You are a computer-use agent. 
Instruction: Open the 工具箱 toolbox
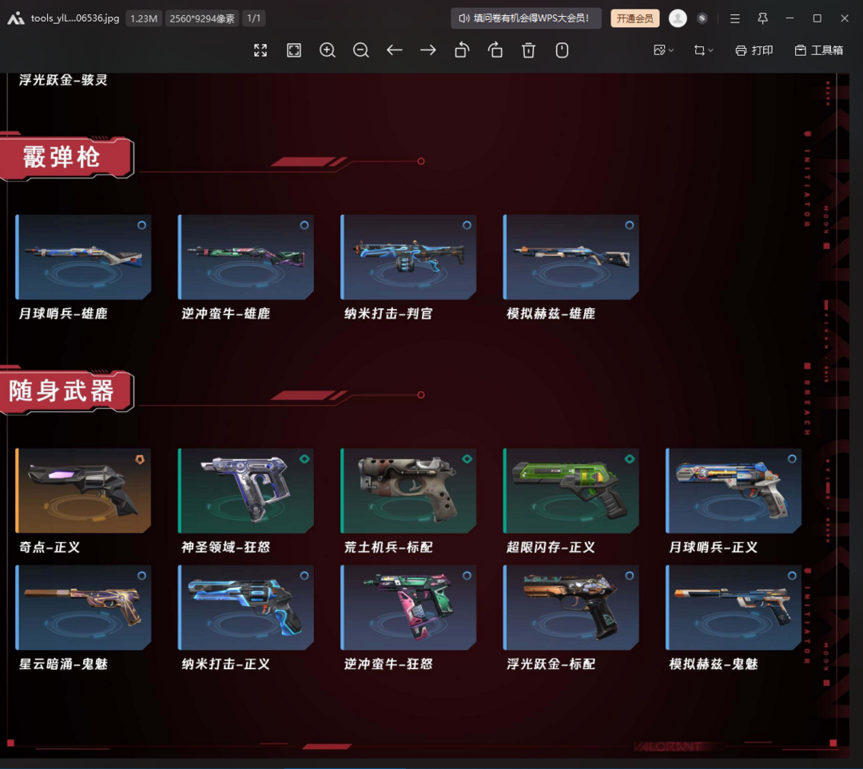pos(818,50)
